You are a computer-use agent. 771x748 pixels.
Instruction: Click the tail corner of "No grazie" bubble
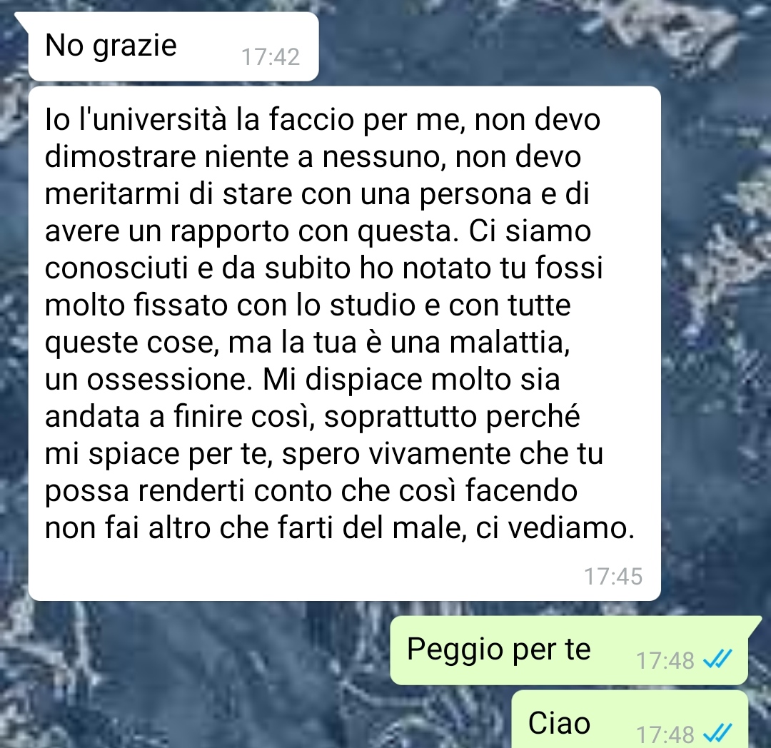point(22,19)
